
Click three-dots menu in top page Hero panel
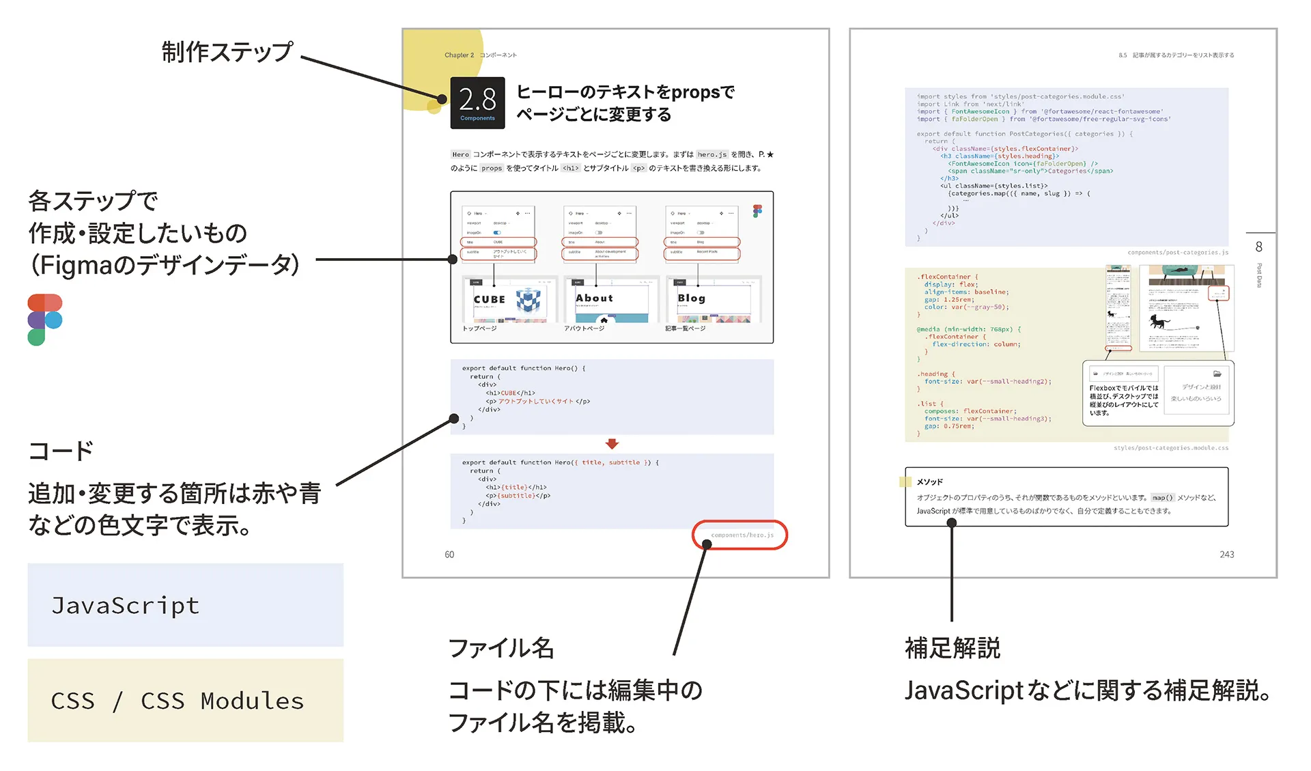click(527, 213)
